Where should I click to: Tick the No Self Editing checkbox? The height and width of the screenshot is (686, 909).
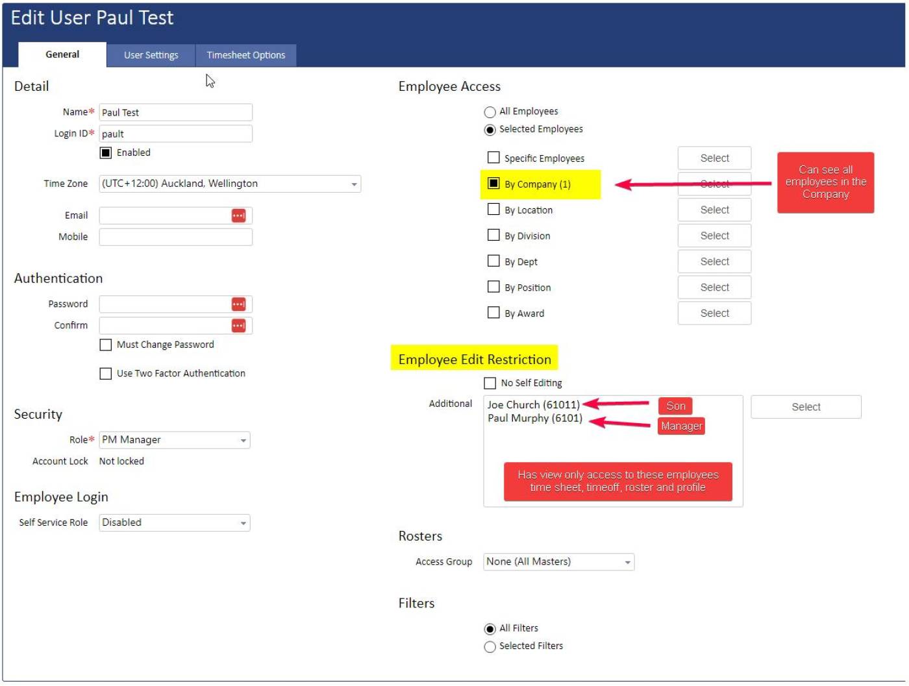pos(490,384)
